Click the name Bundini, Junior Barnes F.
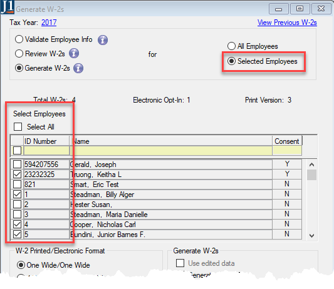 [x=108, y=235]
